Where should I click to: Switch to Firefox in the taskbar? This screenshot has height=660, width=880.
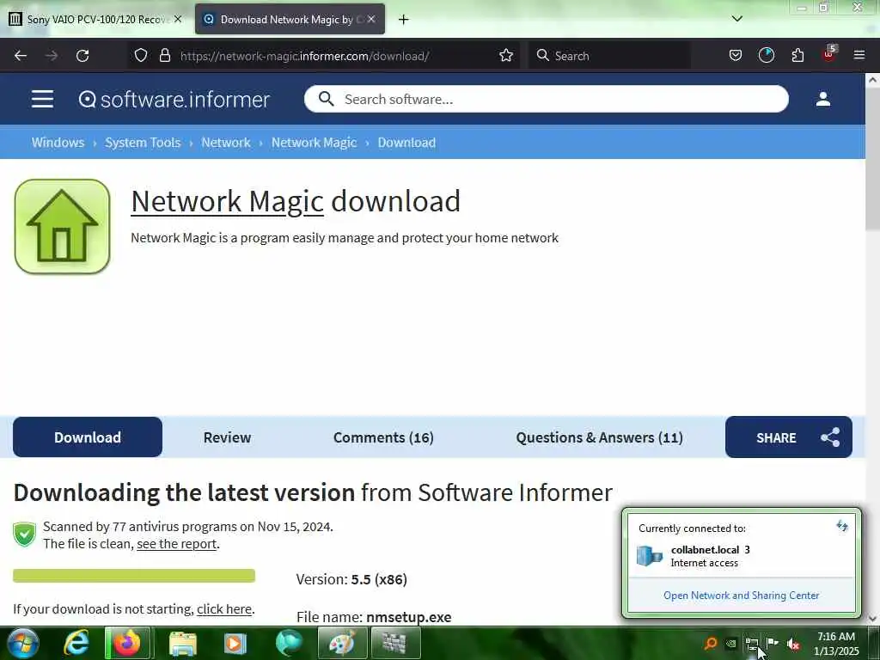[x=127, y=643]
